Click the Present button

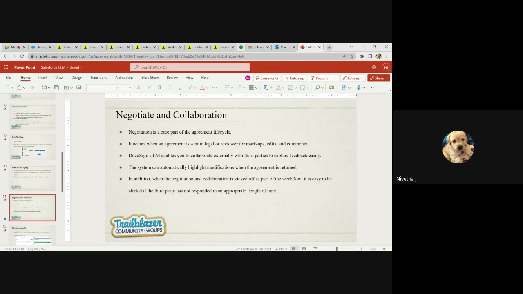tap(319, 78)
